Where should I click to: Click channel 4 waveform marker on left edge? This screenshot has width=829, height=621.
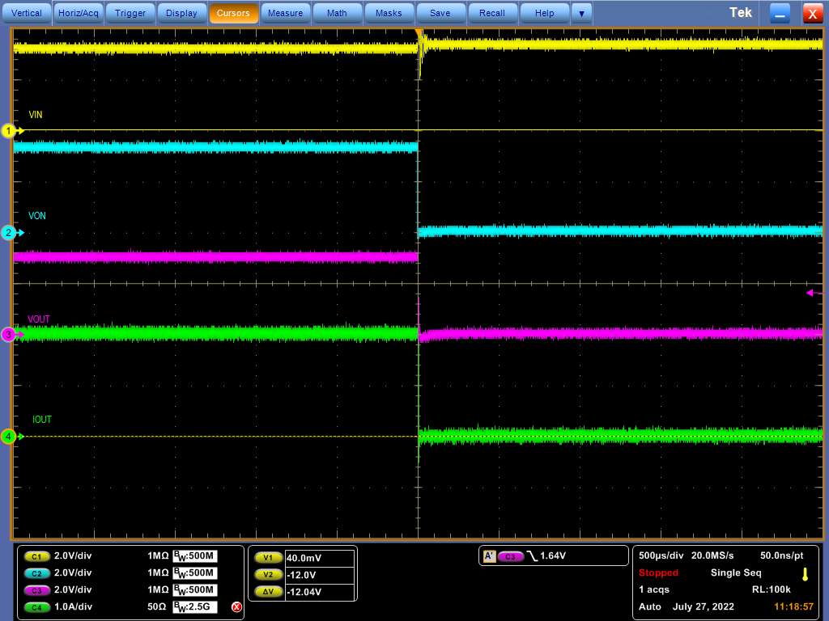click(x=6, y=435)
